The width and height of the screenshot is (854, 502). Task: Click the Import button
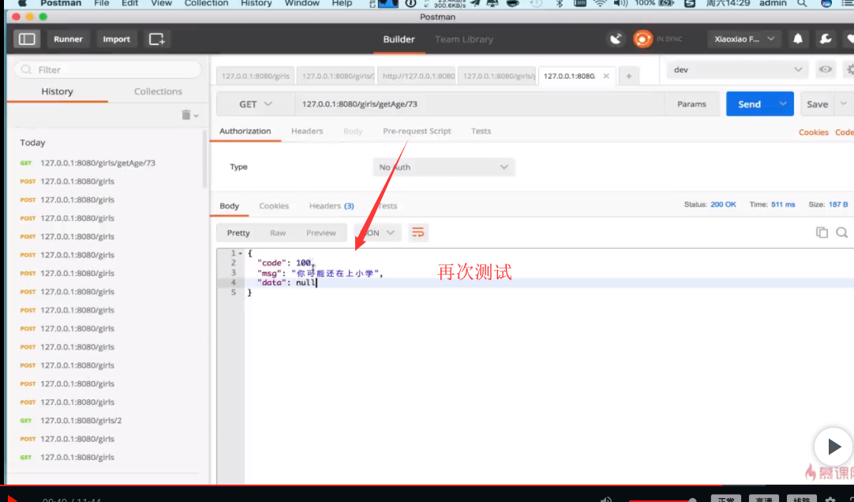click(117, 39)
